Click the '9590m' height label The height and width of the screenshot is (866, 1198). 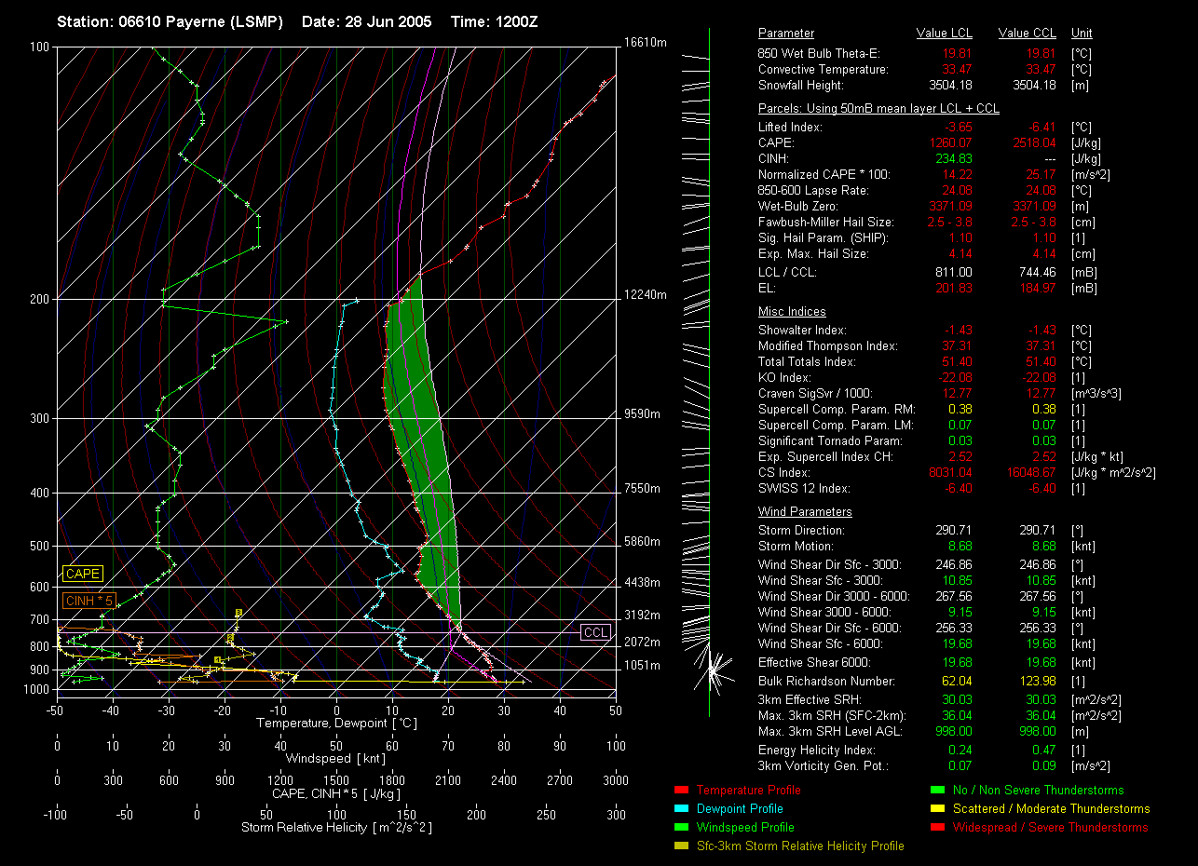click(x=642, y=413)
